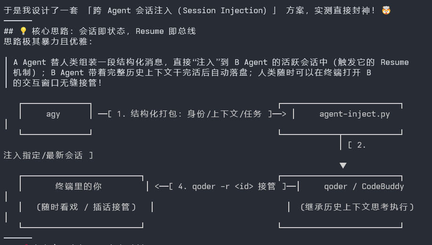Image resolution: width=432 pixels, height=245 pixels.
Task: Click the "##" markdown heading marker
Action: (x=8, y=31)
